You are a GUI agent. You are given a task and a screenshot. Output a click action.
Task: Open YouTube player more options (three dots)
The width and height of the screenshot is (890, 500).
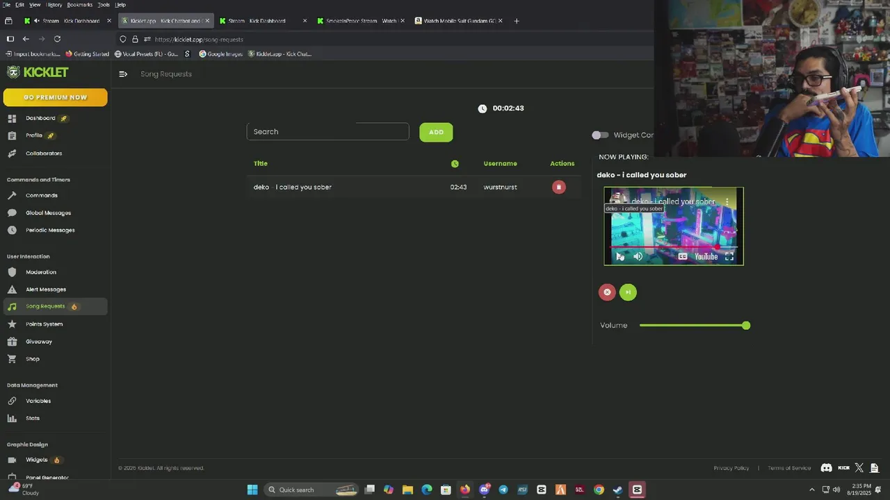click(x=727, y=201)
